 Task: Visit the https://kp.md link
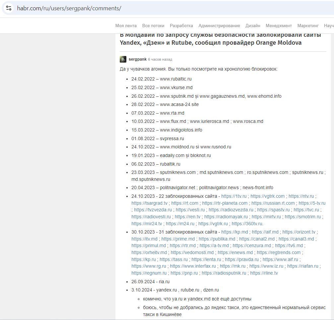(x=234, y=232)
